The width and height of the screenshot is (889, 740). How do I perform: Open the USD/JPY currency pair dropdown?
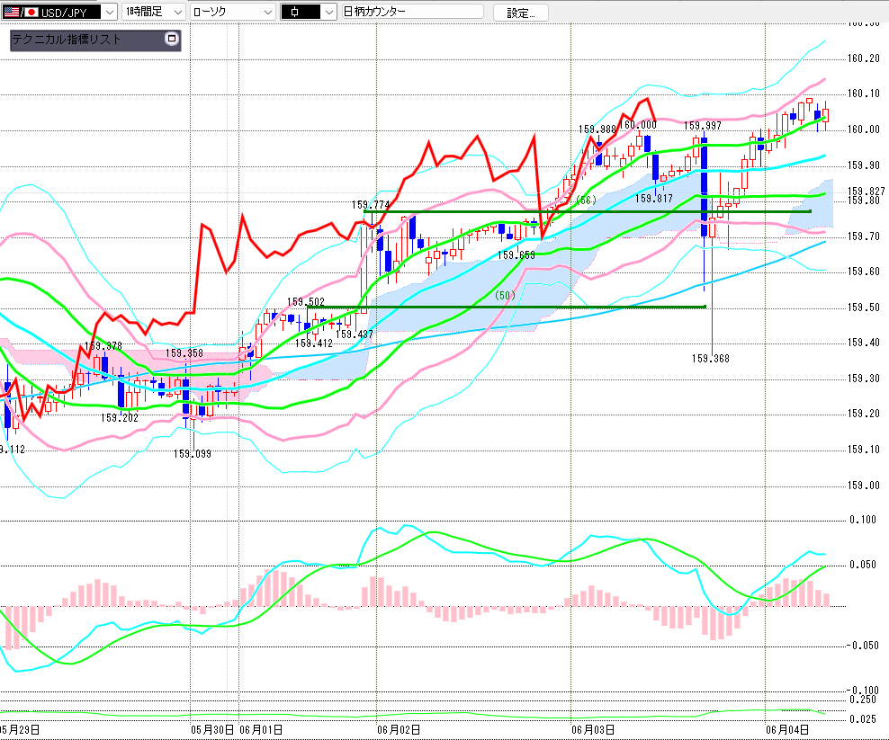tap(59, 12)
